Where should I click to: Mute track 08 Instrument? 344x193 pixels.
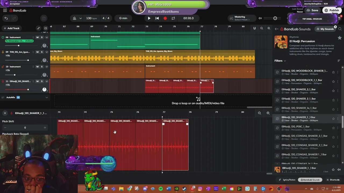click(x=37, y=37)
